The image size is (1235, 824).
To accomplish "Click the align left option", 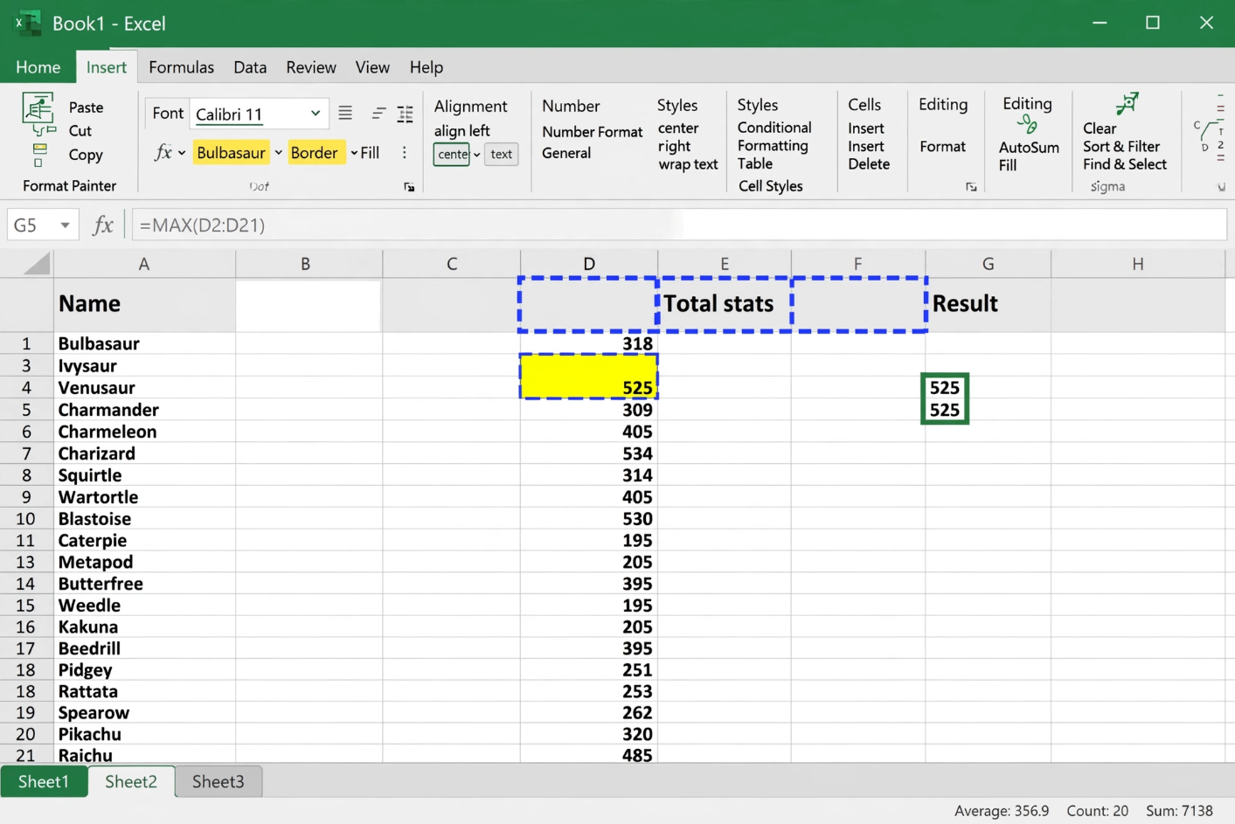I will 461,131.
